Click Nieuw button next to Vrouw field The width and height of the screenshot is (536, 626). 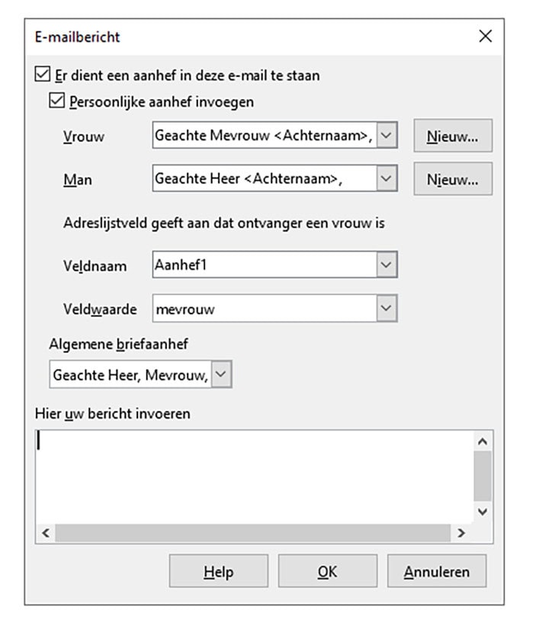coord(452,135)
